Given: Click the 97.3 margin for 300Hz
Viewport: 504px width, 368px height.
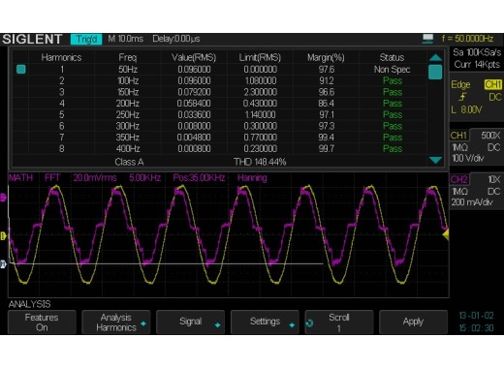Looking at the screenshot, I should point(327,126).
